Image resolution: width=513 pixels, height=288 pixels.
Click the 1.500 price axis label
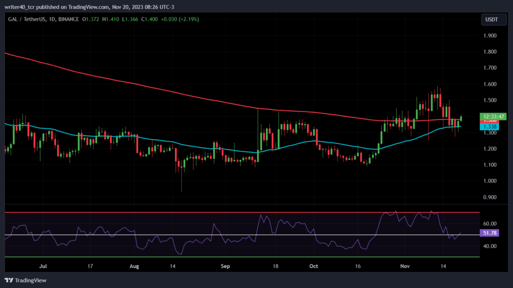coord(490,100)
